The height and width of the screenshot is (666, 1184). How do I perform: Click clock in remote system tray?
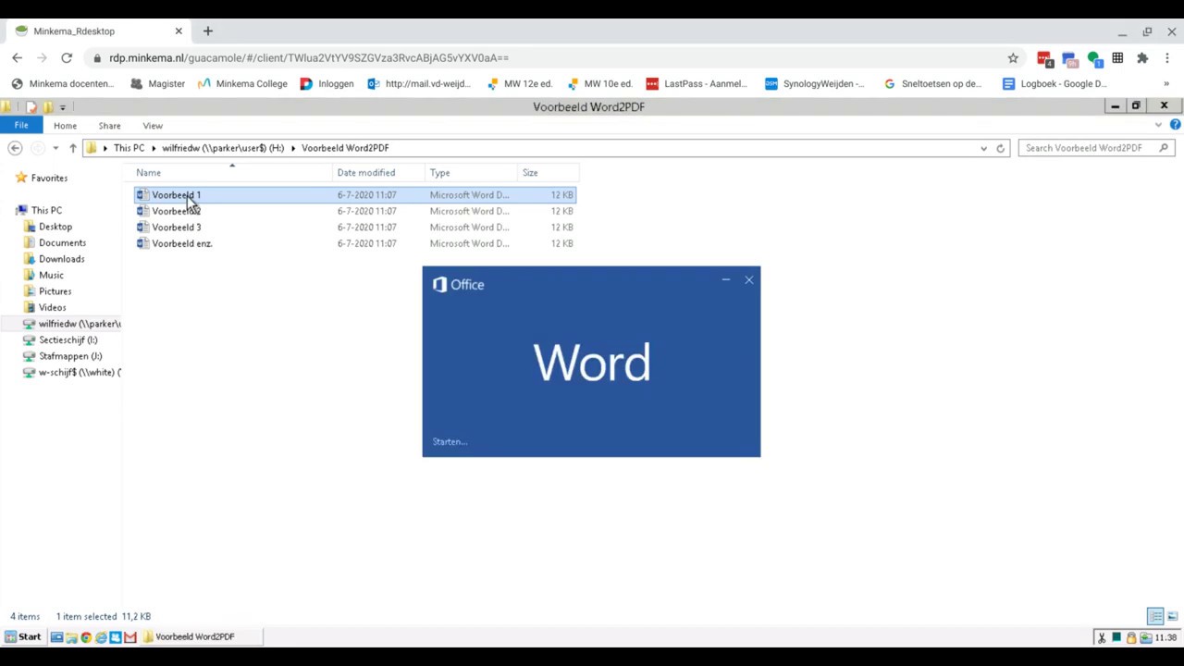(1165, 636)
